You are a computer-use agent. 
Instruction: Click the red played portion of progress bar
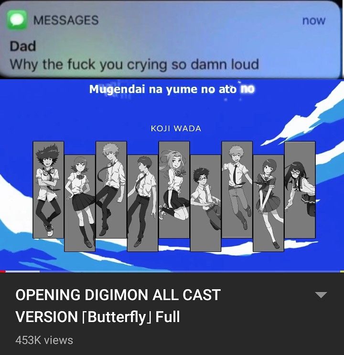pyautogui.click(x=2, y=271)
